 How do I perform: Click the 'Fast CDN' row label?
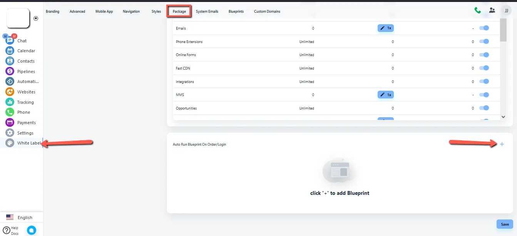183,68
